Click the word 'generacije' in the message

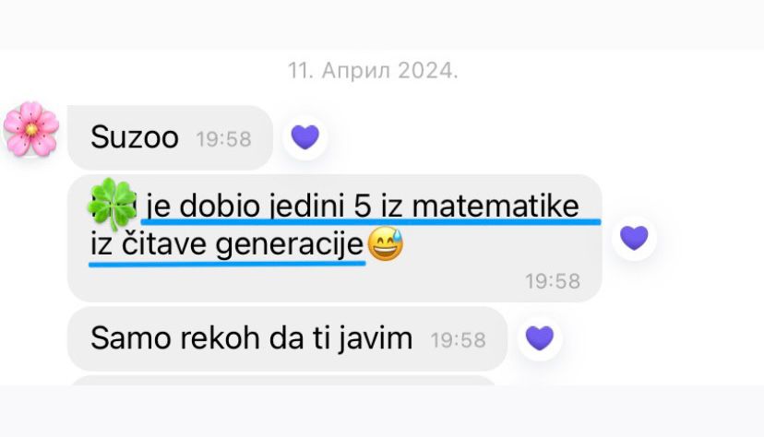290,245
